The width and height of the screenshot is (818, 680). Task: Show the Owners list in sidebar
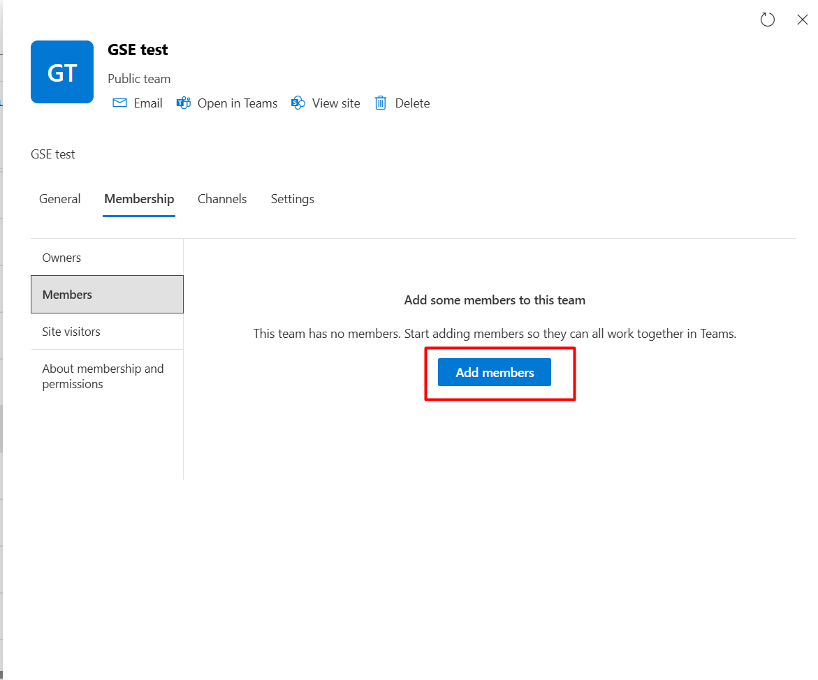pyautogui.click(x=61, y=258)
